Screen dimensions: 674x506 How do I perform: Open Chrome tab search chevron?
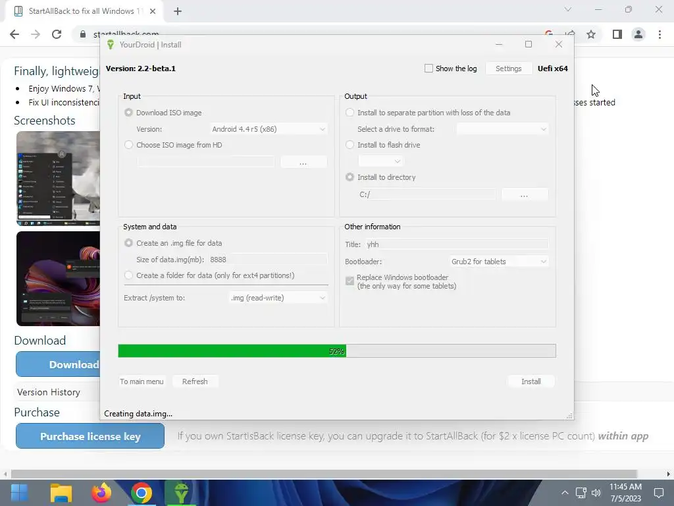pyautogui.click(x=568, y=9)
